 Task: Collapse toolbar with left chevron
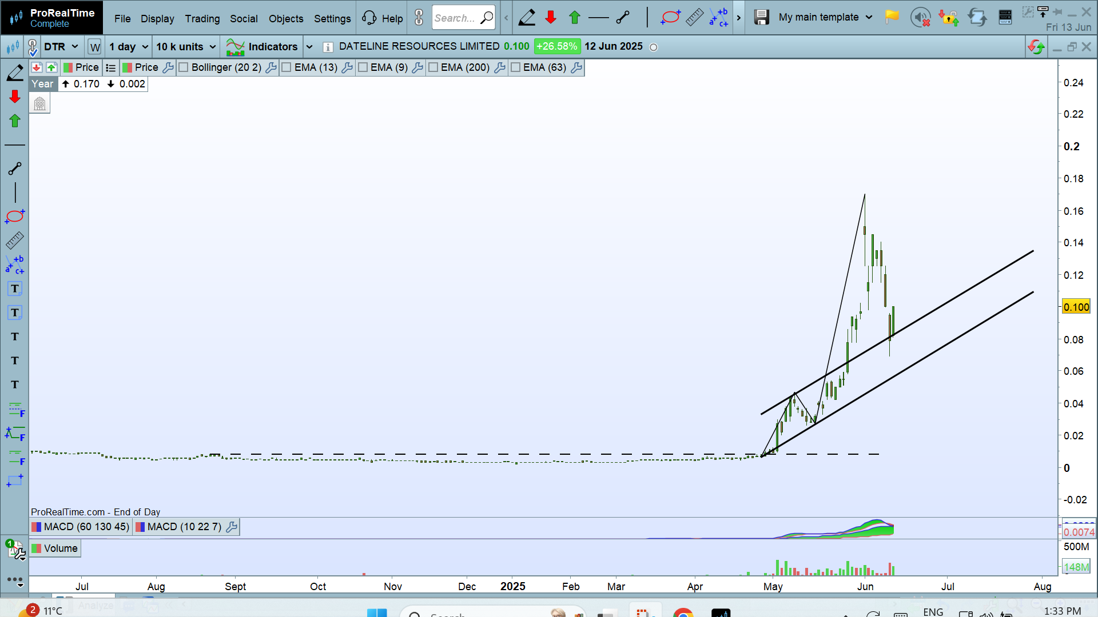(x=506, y=18)
